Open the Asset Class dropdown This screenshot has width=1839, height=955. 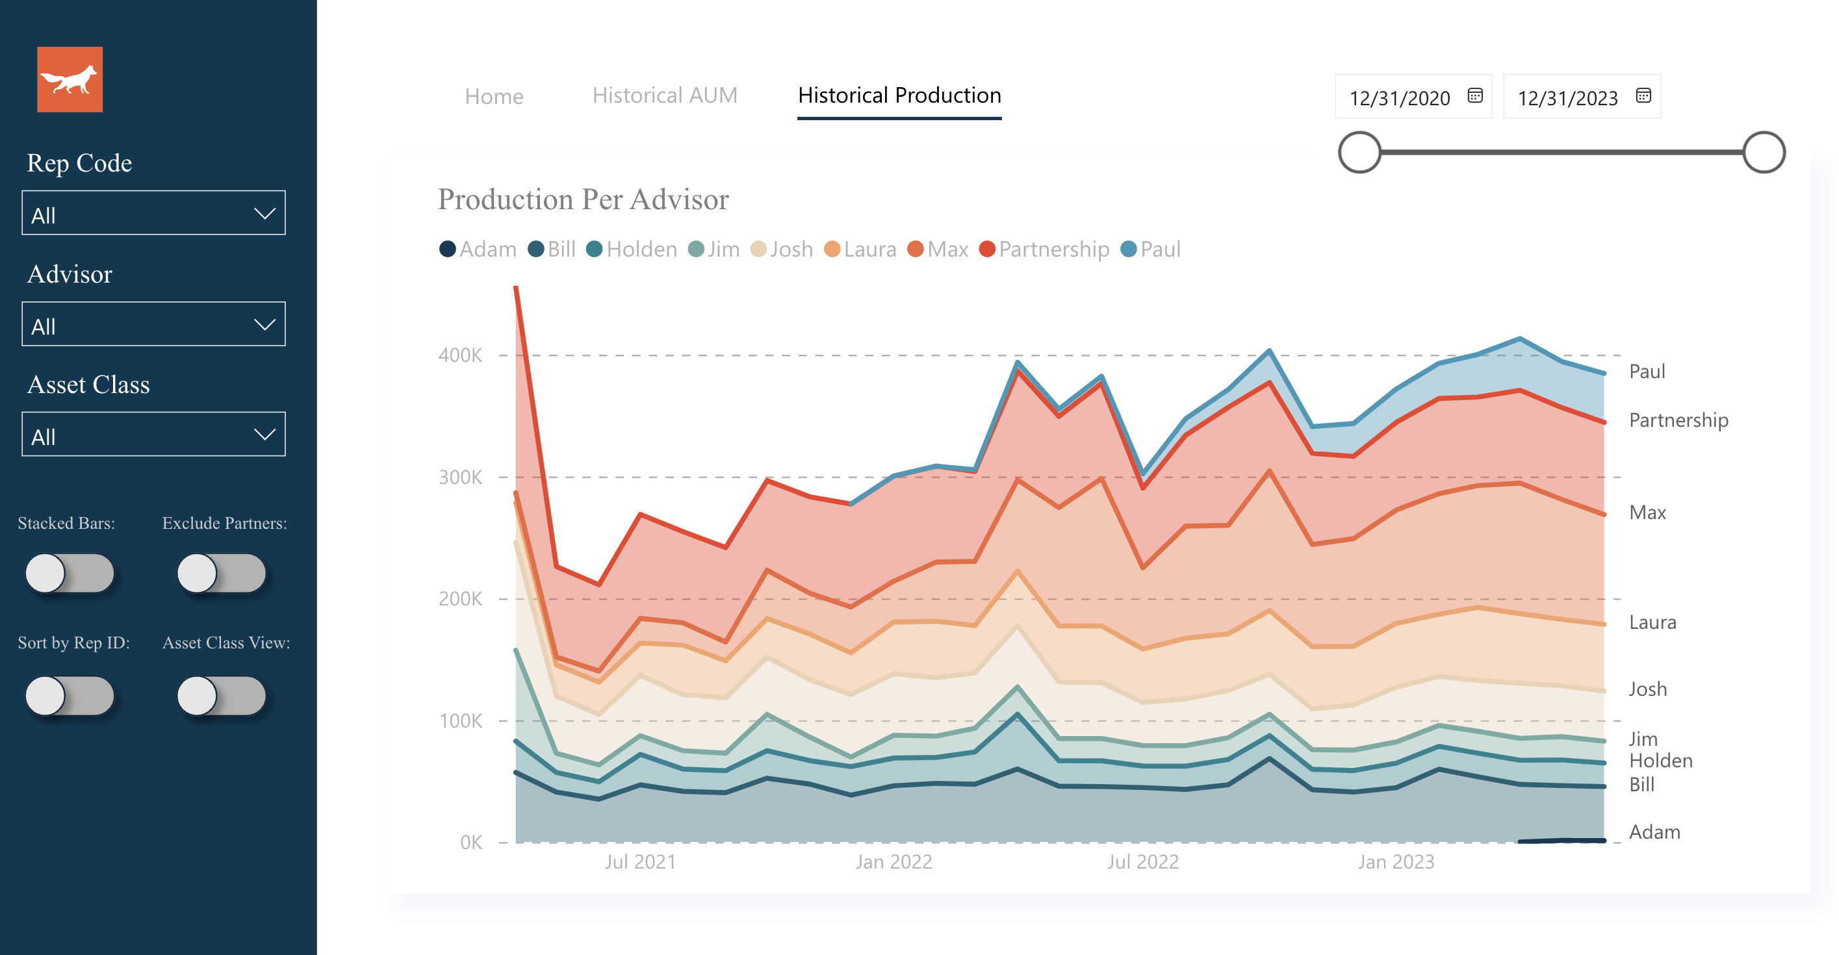[x=153, y=434]
